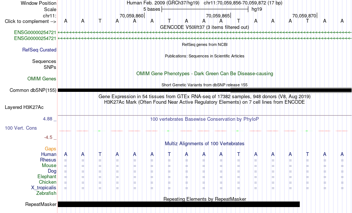352x213 pixels.
Task: Click the Rhesus species label
Action: pyautogui.click(x=48, y=160)
